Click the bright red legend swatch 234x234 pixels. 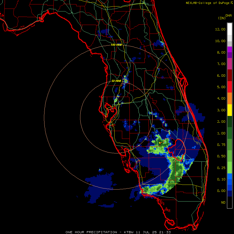[x=230, y=87]
